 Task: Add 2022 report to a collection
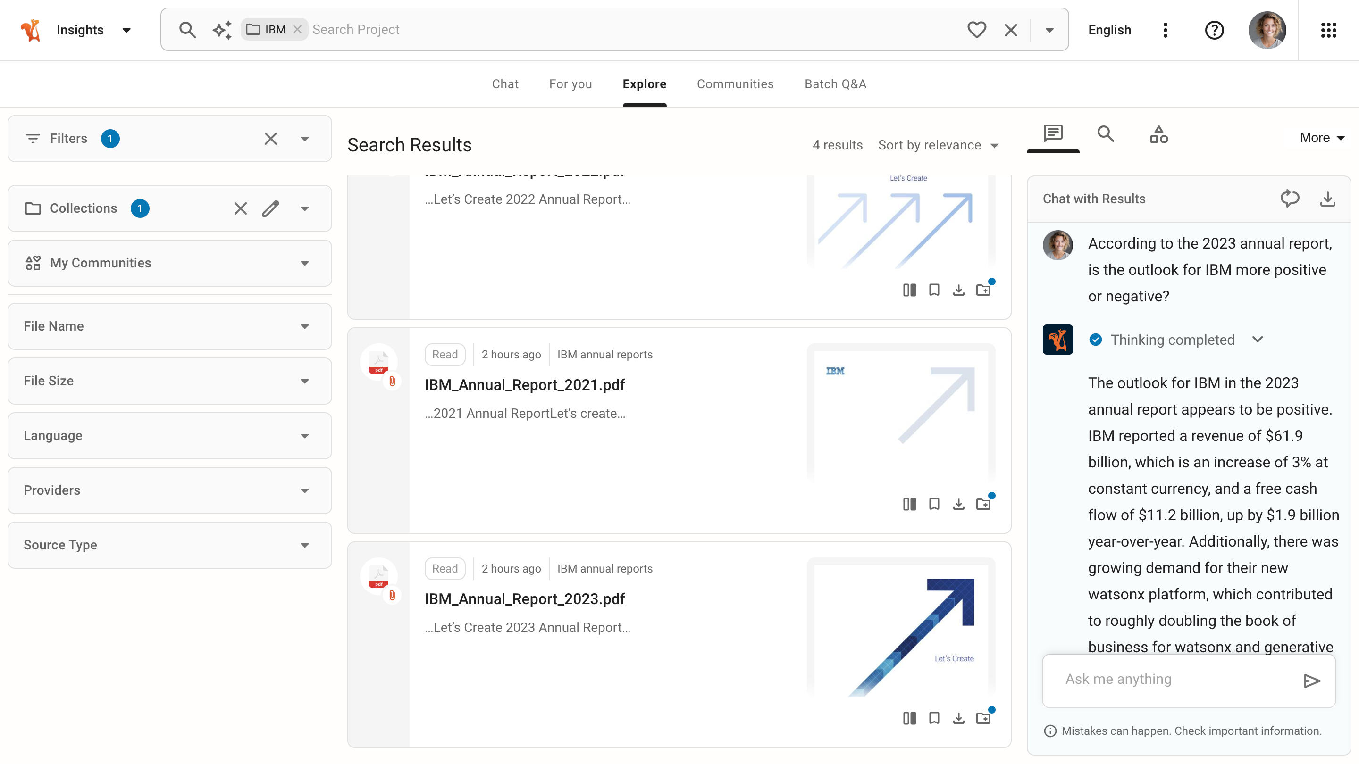[x=983, y=290]
